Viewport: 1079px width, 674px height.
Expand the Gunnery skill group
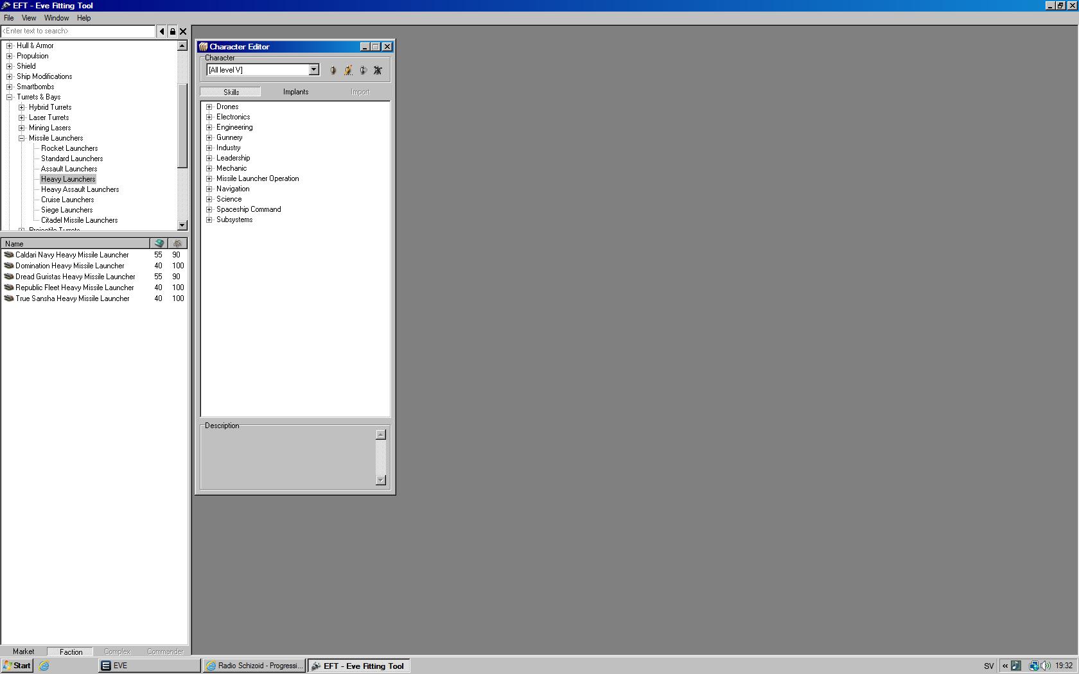209,137
